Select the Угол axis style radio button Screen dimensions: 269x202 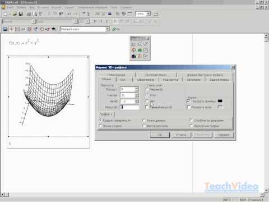147,95
